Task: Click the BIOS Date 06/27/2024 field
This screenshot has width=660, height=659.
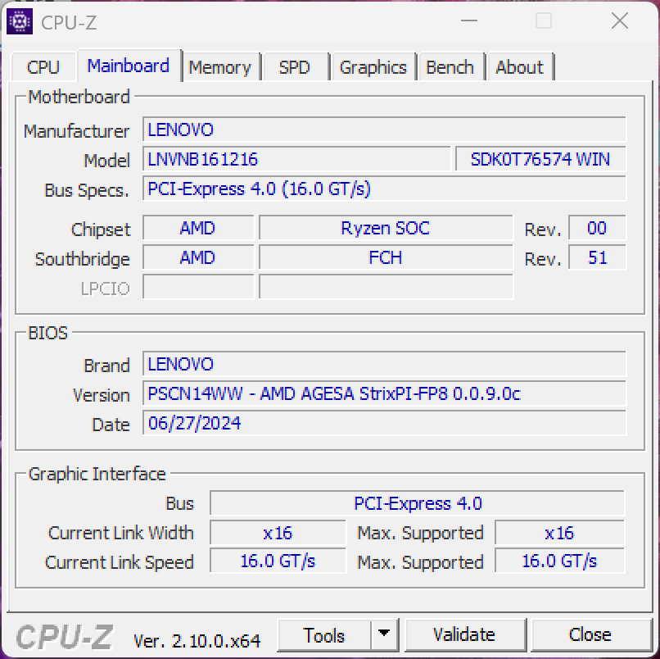Action: pos(384,423)
